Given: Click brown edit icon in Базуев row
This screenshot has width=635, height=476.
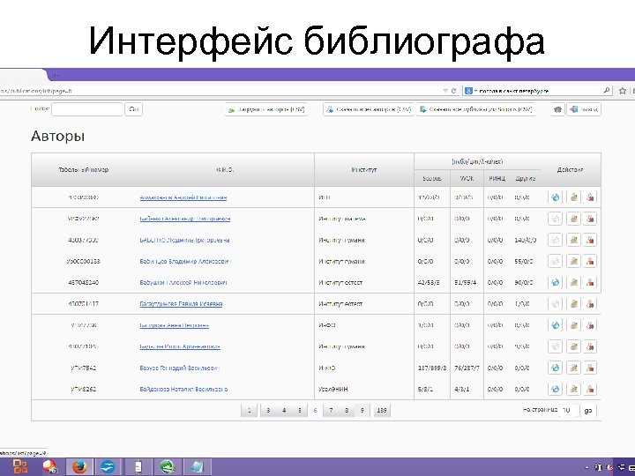Looking at the screenshot, I should tap(573, 368).
